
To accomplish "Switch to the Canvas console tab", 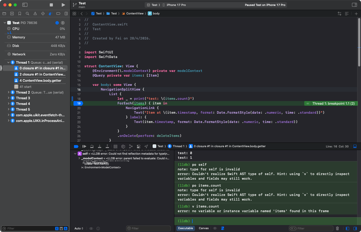I will (x=203, y=228).
